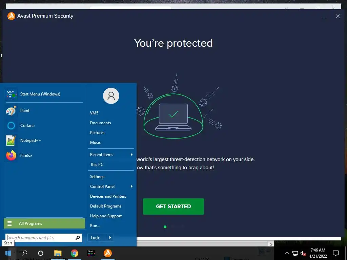The image size is (347, 260).
Task: Open Cortana circle on the taskbar
Action: coord(41,253)
